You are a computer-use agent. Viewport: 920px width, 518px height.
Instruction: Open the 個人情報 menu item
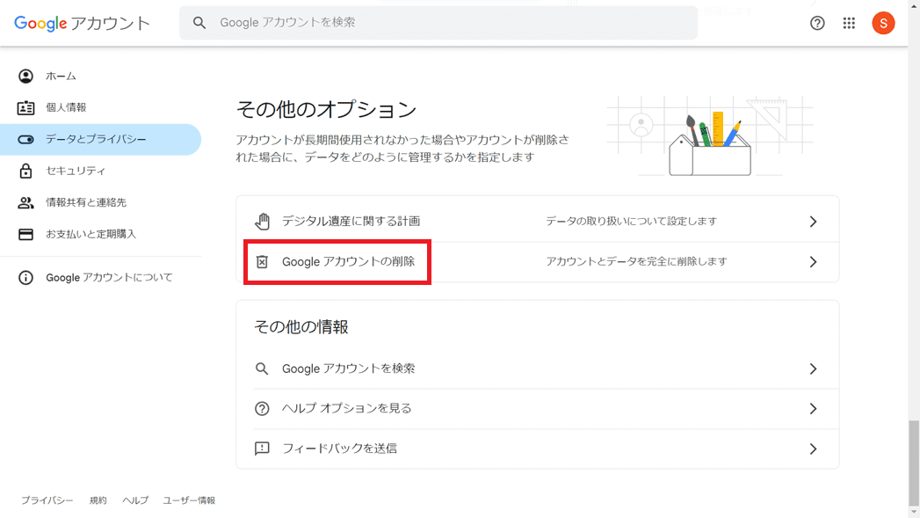tap(100, 107)
